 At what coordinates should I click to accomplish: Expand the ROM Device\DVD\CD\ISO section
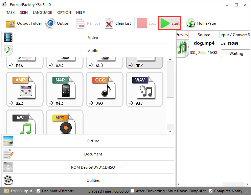[x=88, y=167]
